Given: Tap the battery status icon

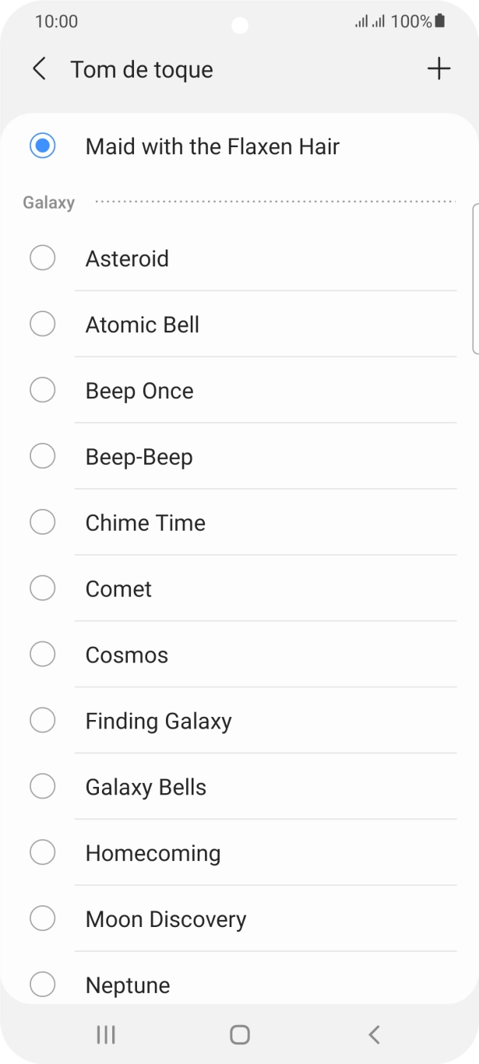Looking at the screenshot, I should (440, 22).
